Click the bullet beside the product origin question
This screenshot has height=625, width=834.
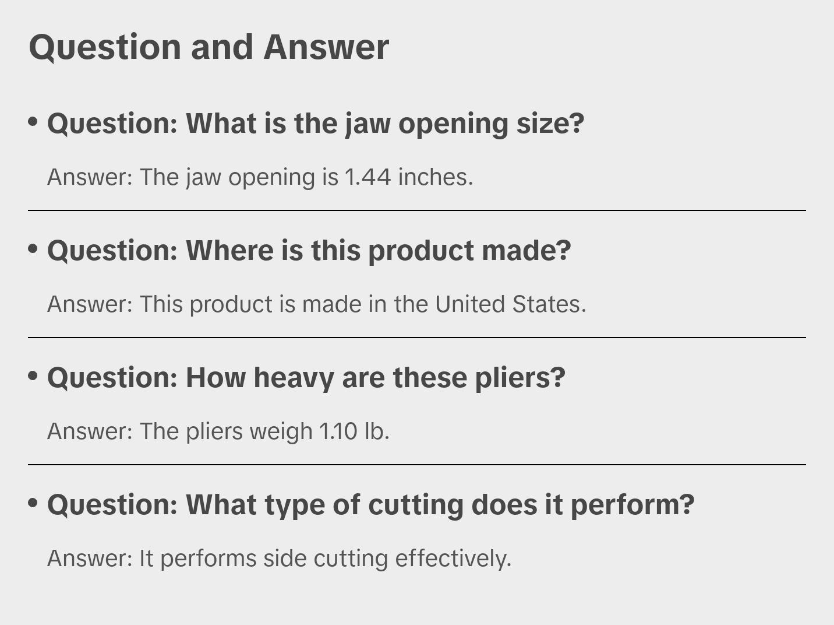click(x=33, y=249)
